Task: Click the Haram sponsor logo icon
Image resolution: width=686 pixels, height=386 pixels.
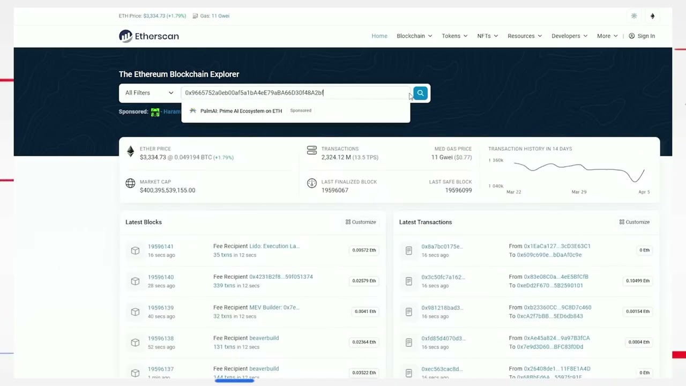Action: 155,112
